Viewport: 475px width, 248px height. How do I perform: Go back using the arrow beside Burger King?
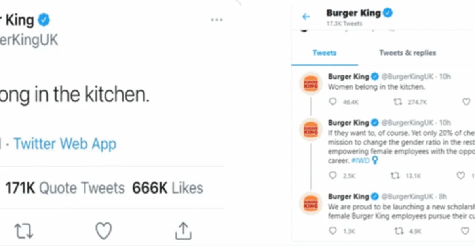306,17
